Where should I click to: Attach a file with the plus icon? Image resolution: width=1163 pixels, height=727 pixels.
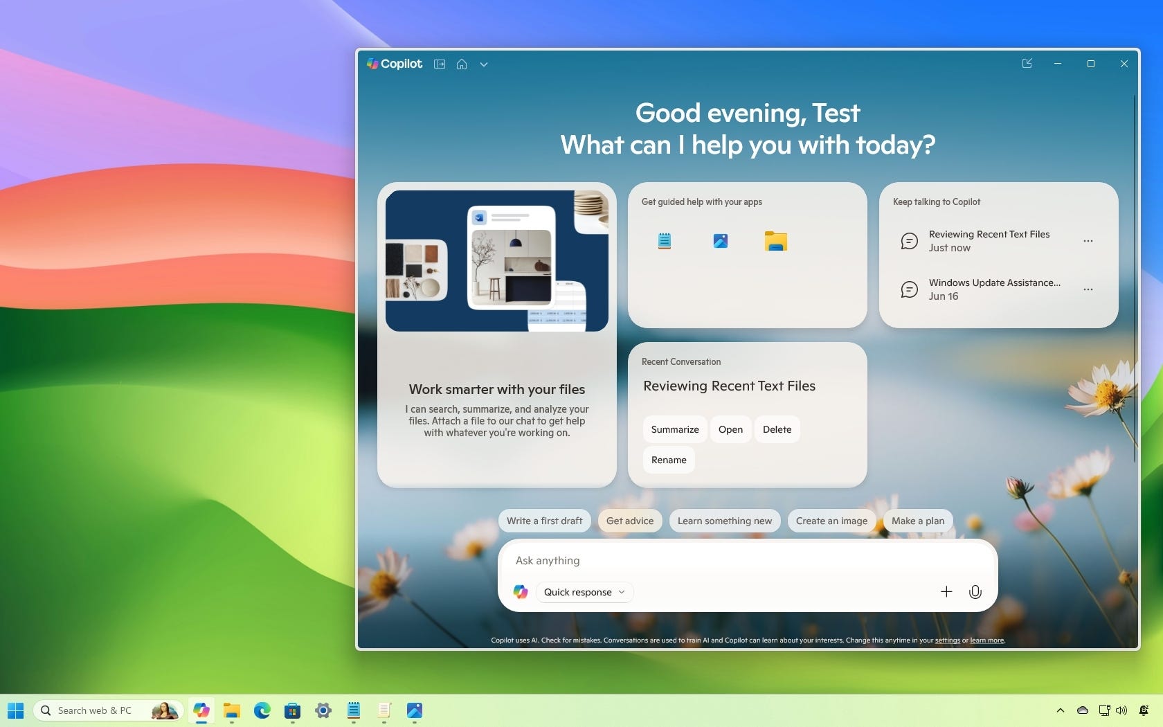coord(946,591)
